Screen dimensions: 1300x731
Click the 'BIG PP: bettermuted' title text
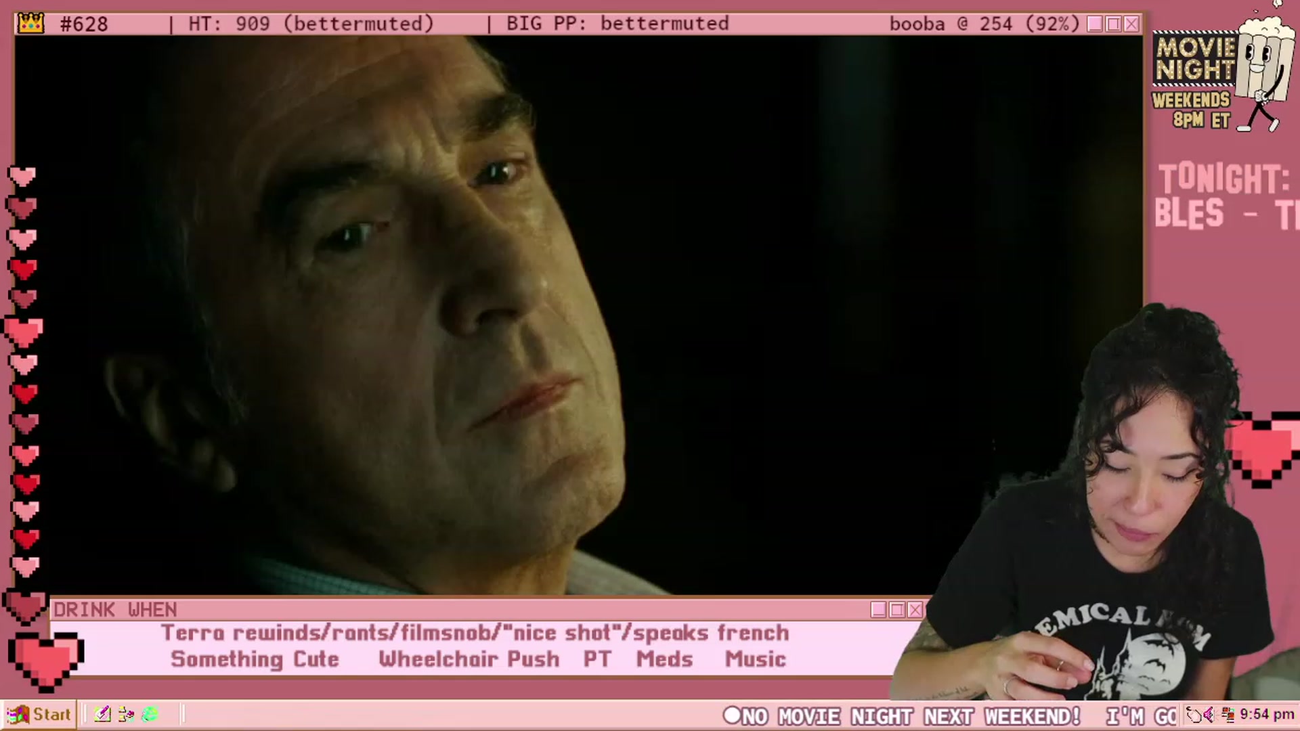coord(617,24)
